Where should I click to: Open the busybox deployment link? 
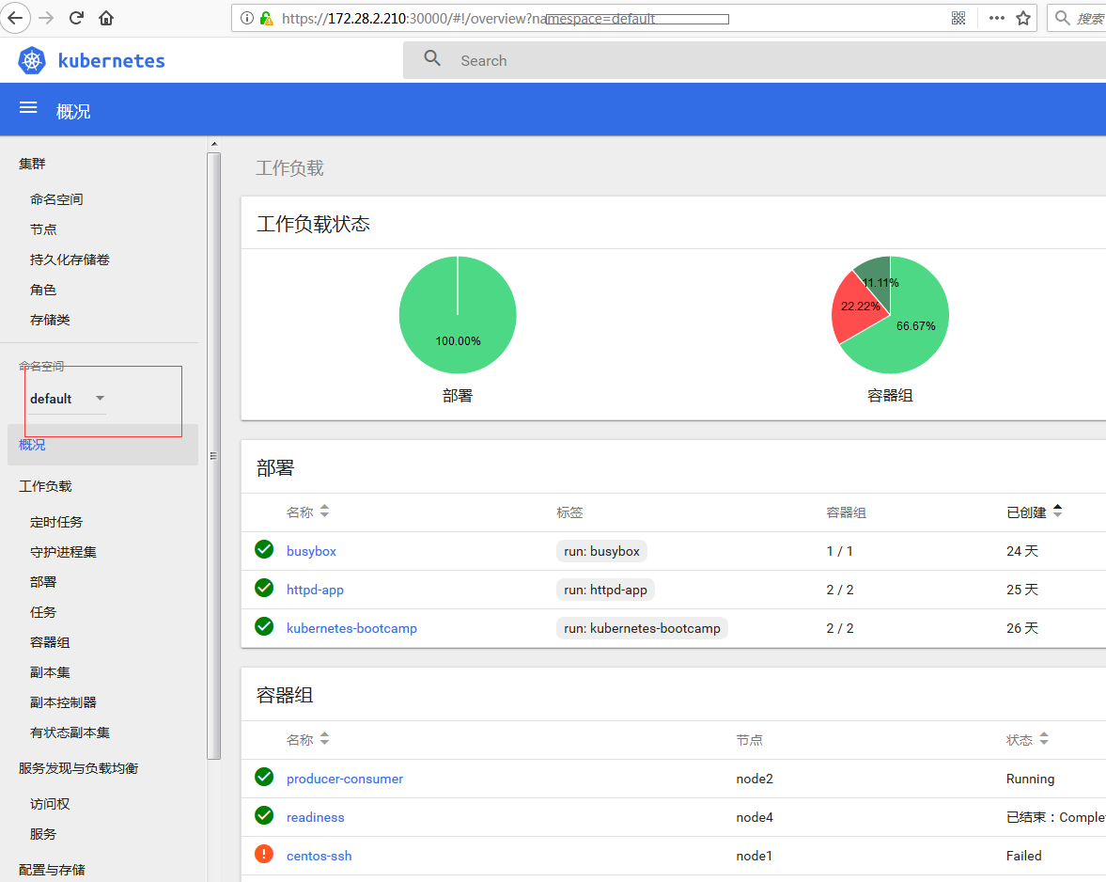(311, 551)
